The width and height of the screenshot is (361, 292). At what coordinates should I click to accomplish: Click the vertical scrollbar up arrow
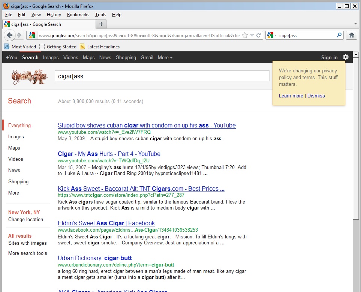pyautogui.click(x=356, y=55)
